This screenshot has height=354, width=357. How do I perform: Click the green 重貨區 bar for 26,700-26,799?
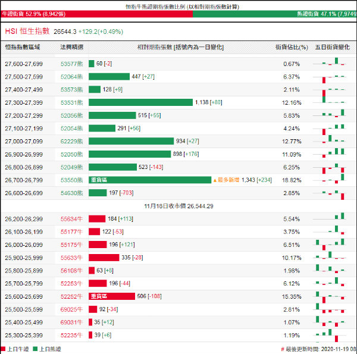(x=150, y=180)
